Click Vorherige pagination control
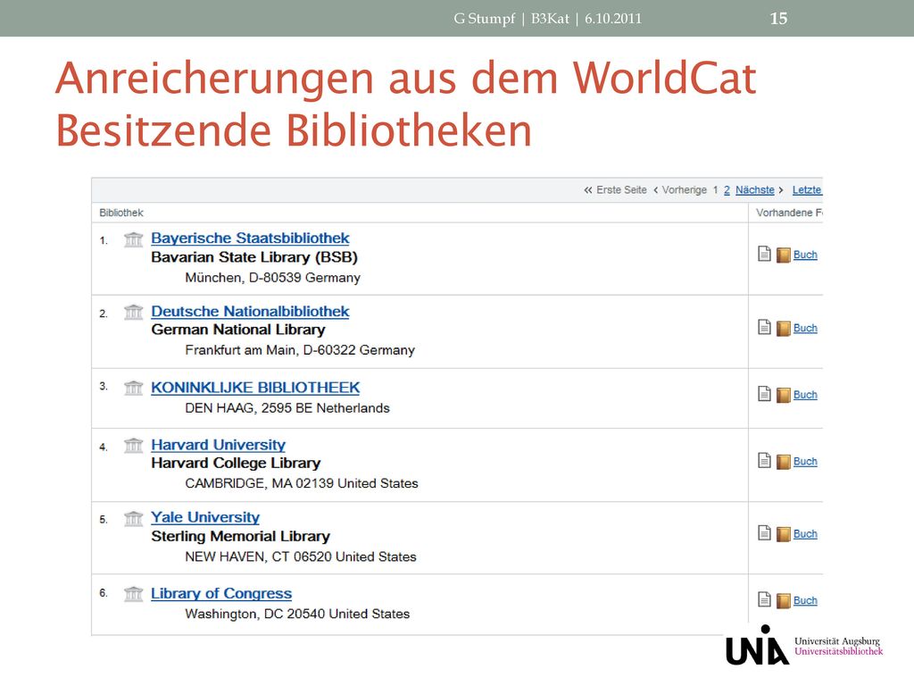The image size is (914, 686). [x=679, y=190]
